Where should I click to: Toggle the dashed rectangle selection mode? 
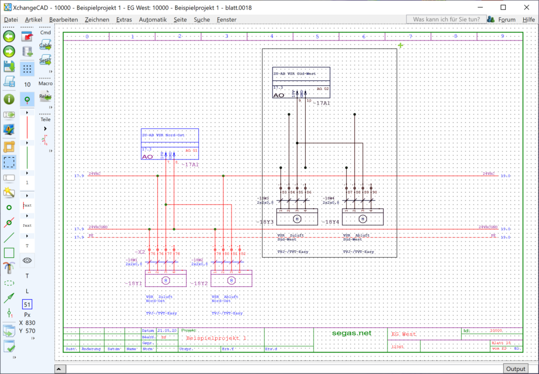pos(9,162)
